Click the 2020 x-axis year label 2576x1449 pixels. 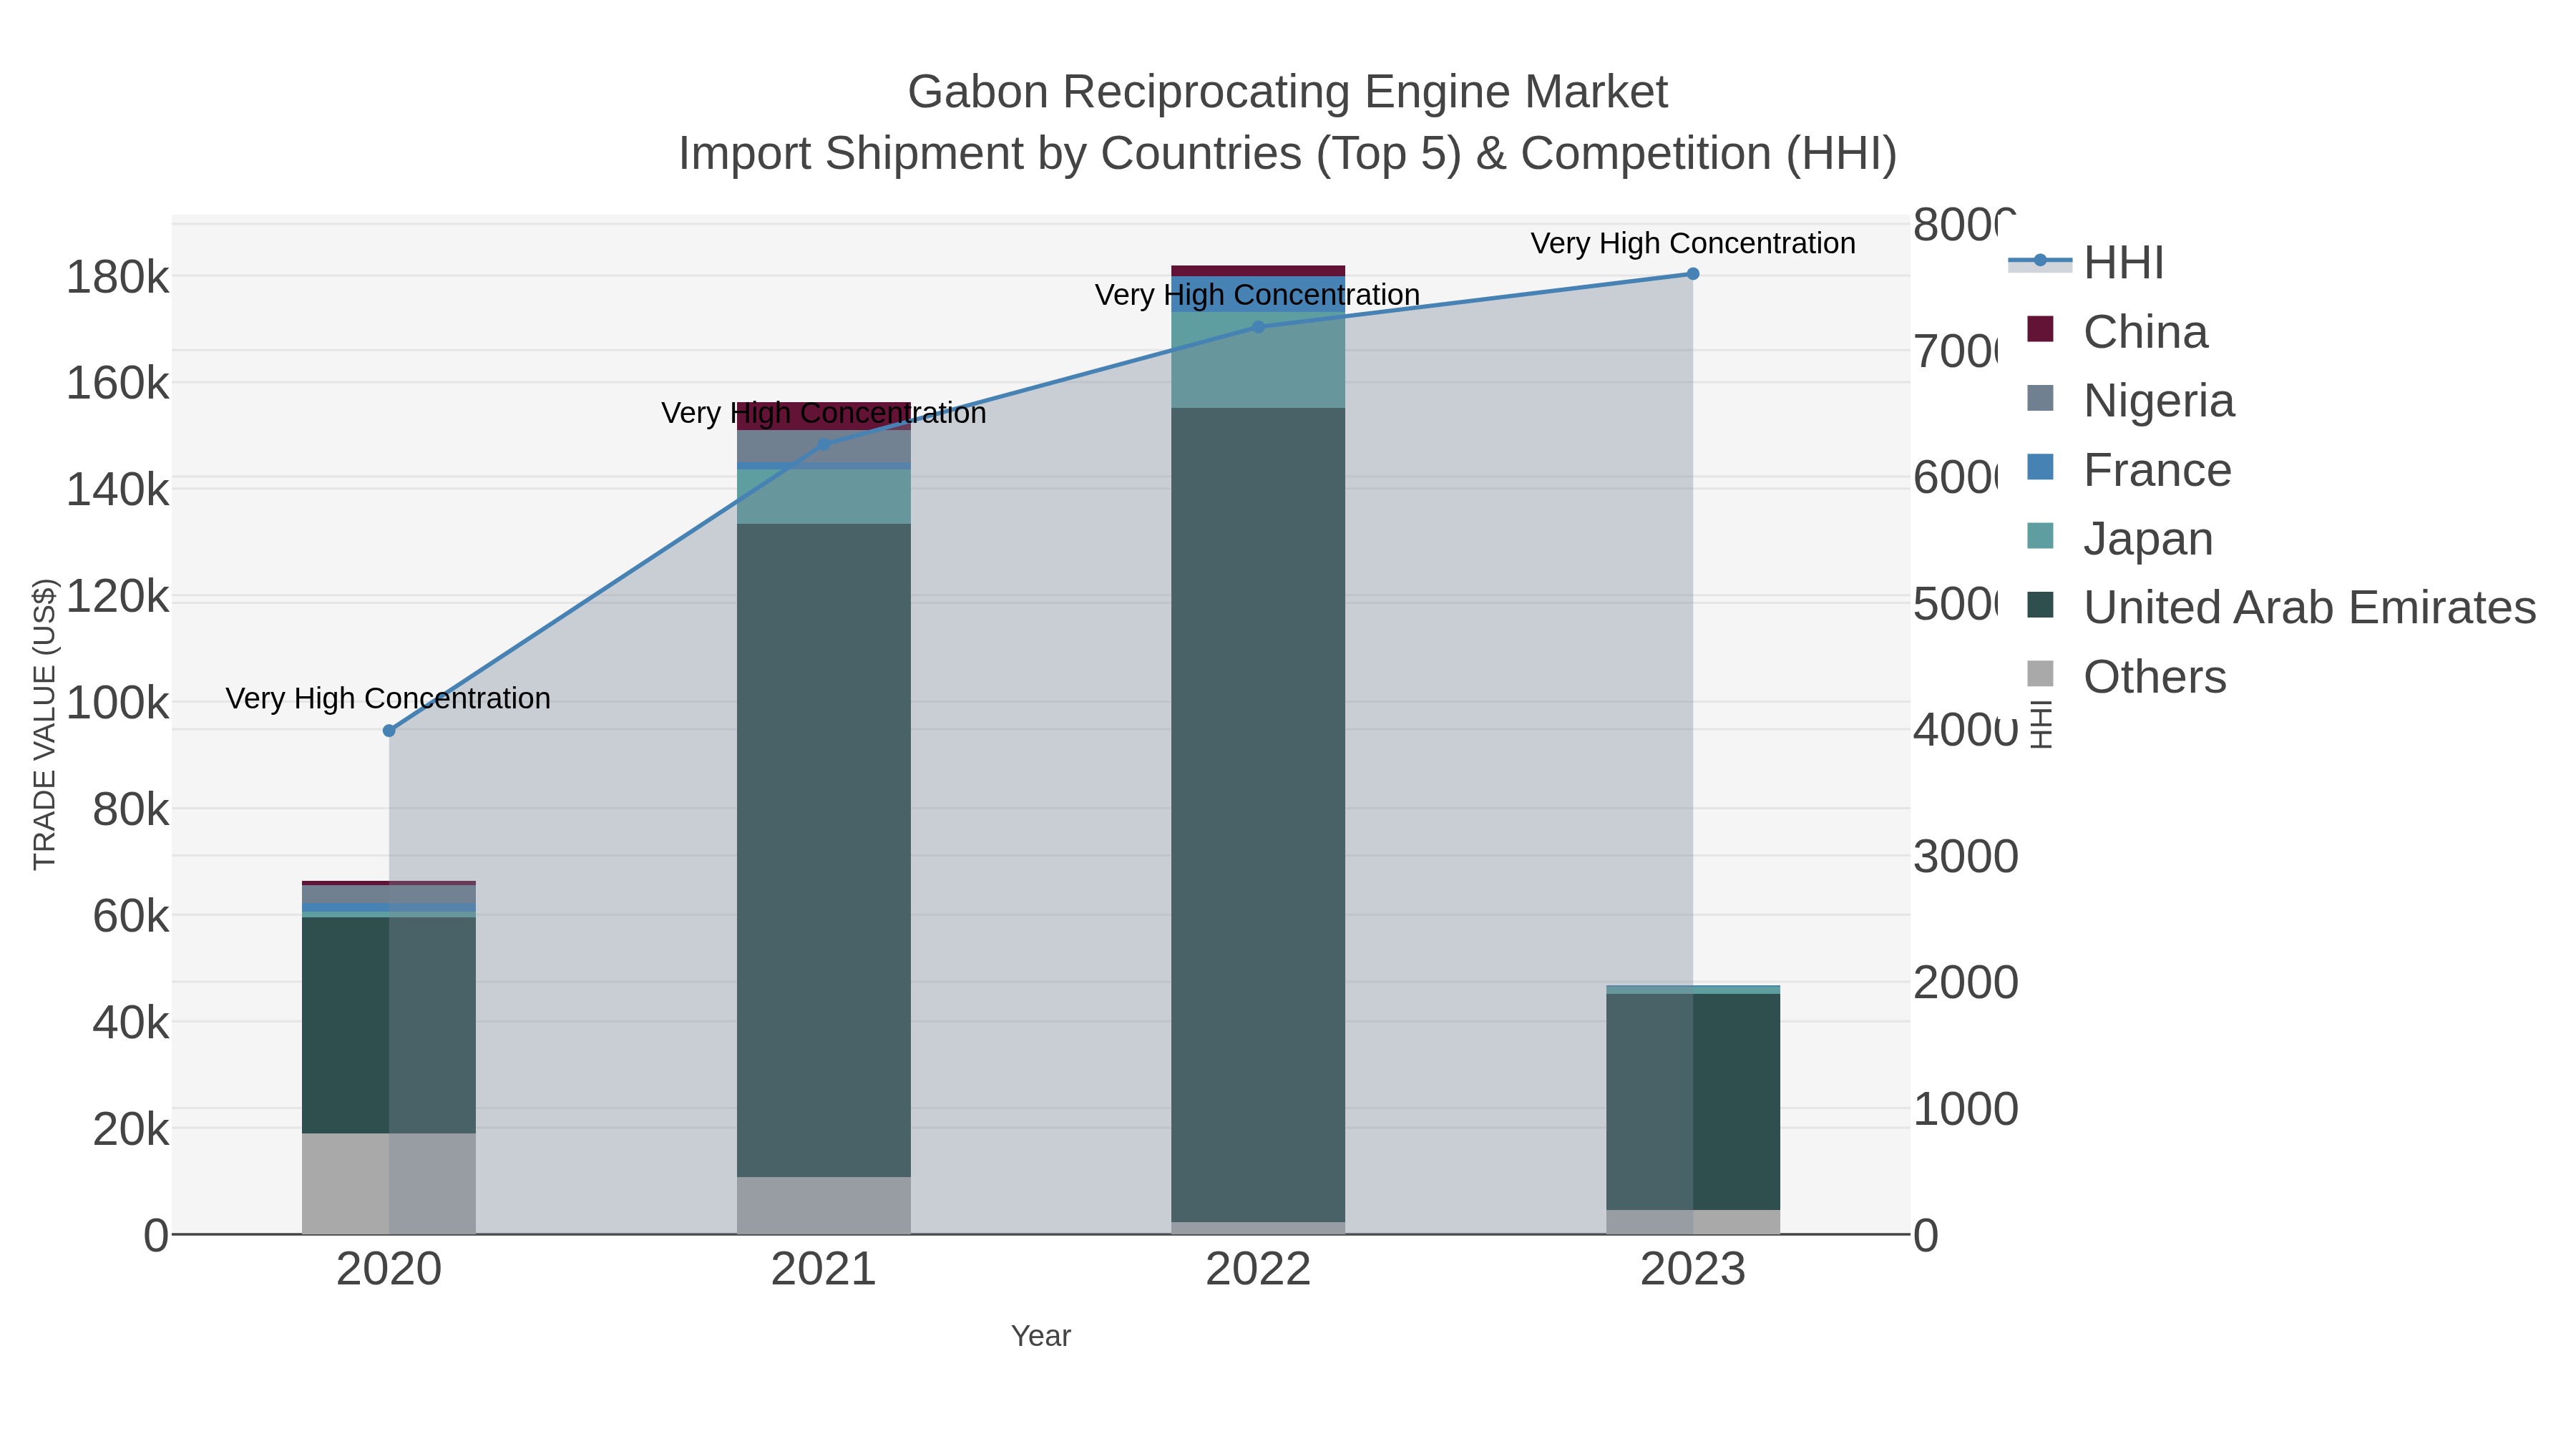pyautogui.click(x=389, y=1270)
